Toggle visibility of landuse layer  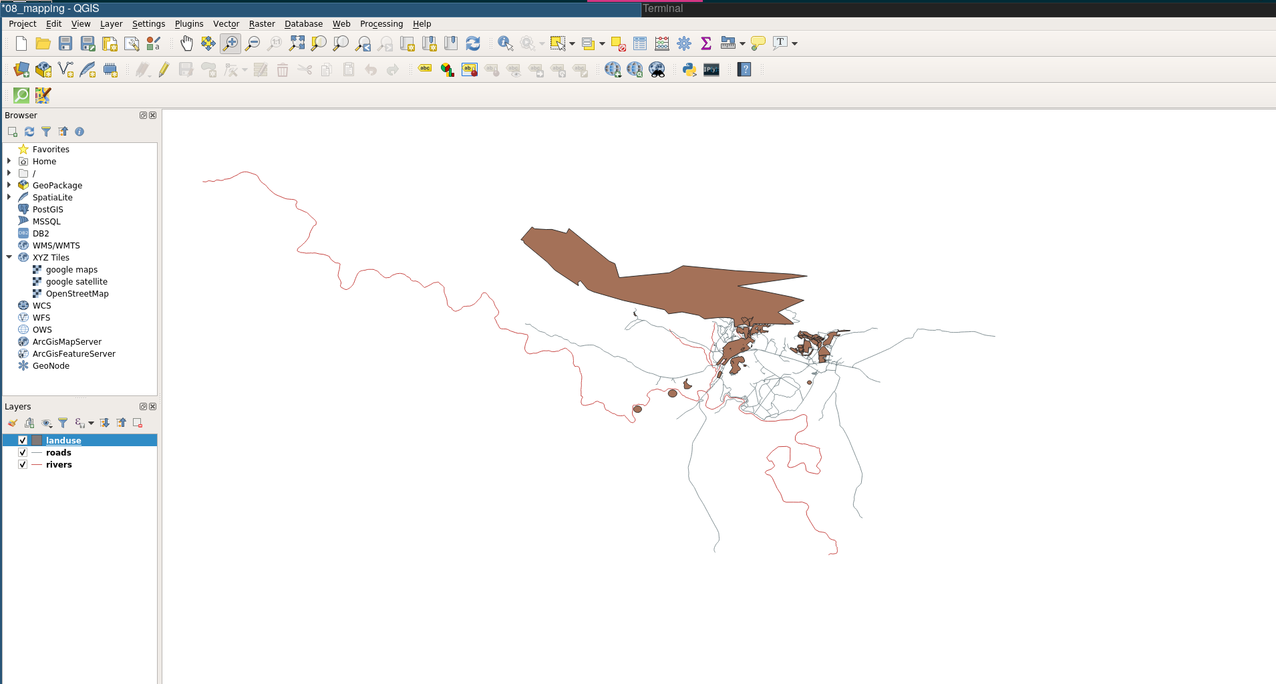point(23,440)
